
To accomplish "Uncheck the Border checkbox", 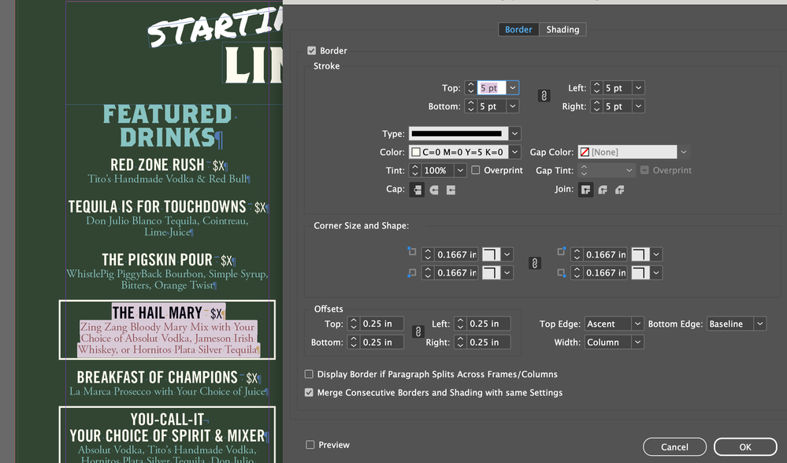I will click(x=312, y=50).
